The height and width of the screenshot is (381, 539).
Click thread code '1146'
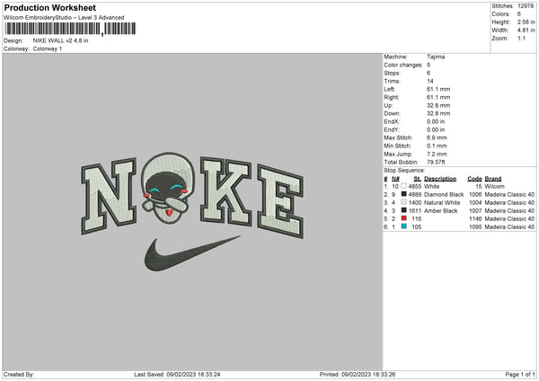pos(475,218)
